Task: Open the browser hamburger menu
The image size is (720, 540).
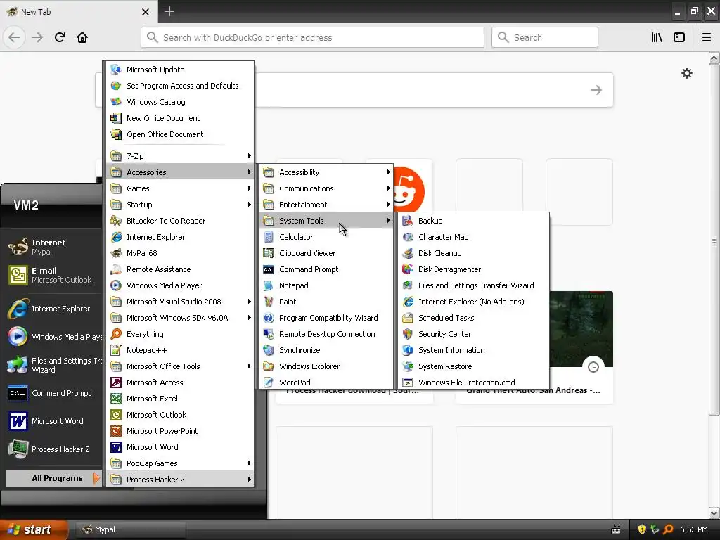Action: pyautogui.click(x=707, y=37)
